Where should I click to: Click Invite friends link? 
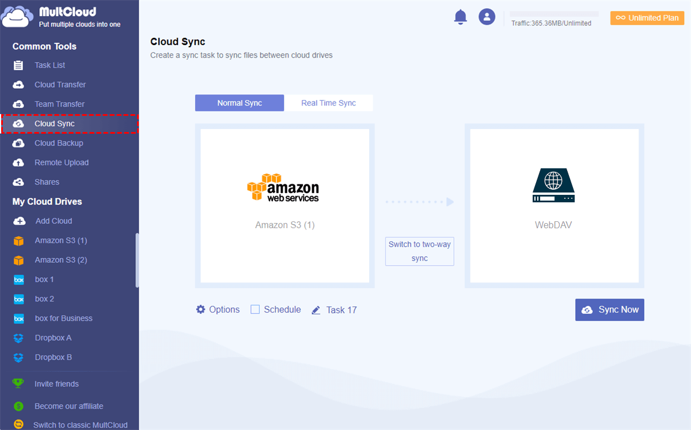[56, 384]
